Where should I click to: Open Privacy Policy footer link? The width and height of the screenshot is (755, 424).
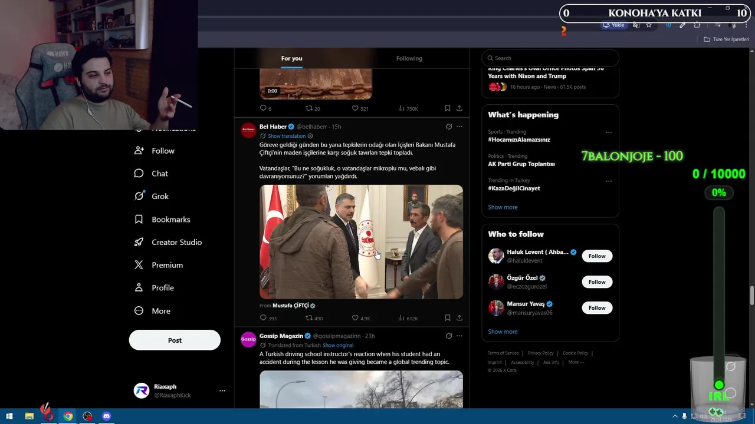point(540,353)
